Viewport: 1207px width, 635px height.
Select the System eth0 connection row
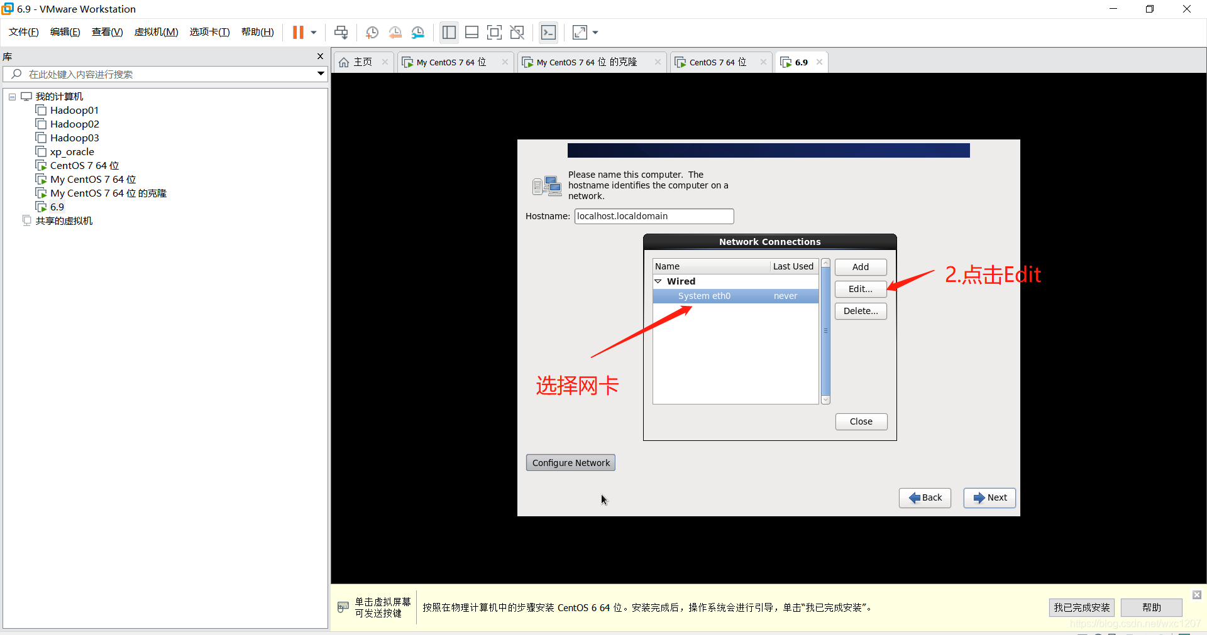click(x=736, y=296)
